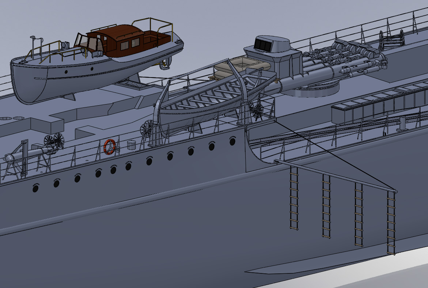Select the rightmost rope ladder
This screenshot has height=288, width=428.
pos(391,223)
